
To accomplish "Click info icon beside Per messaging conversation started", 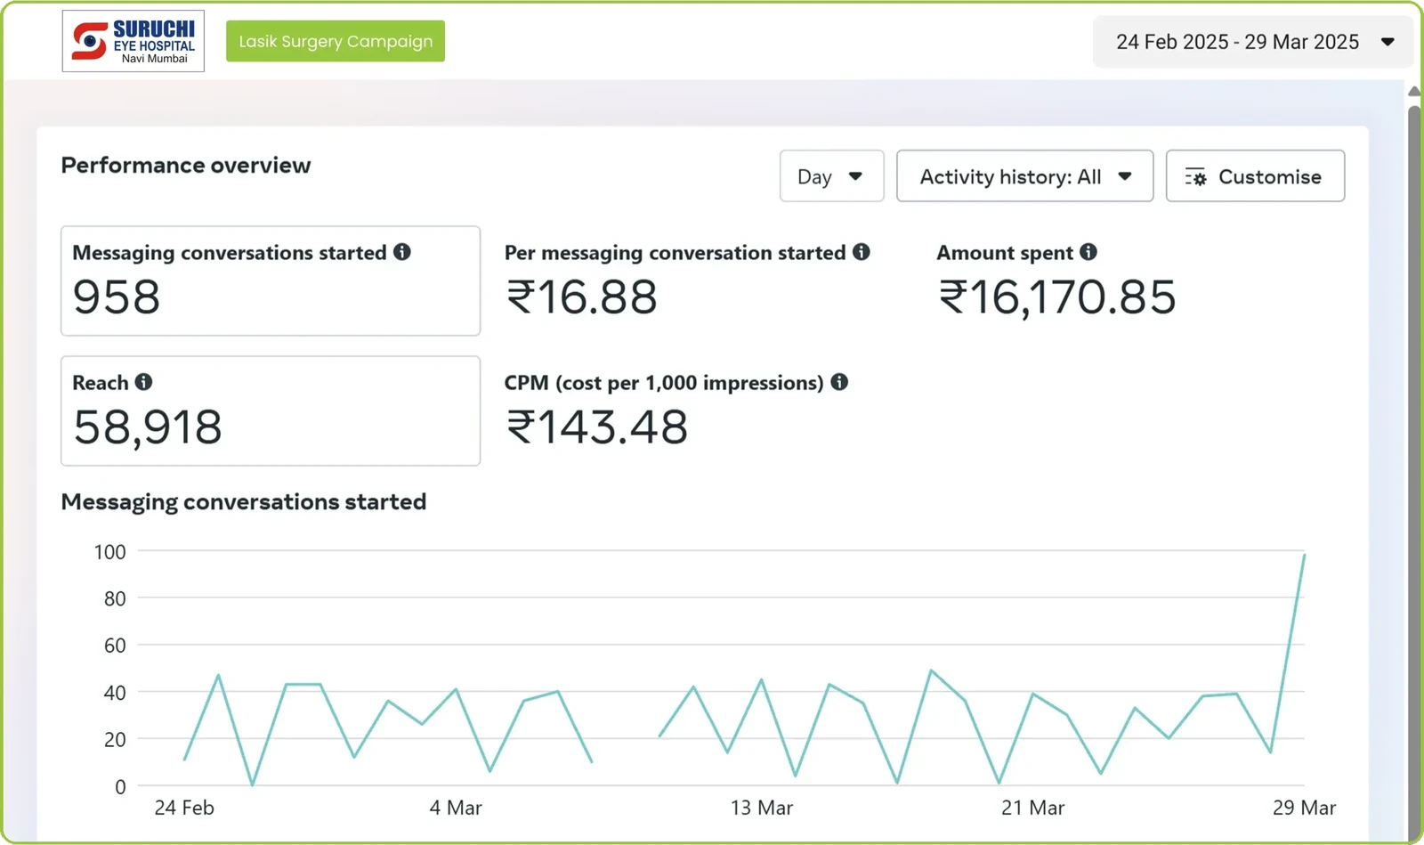I will pos(862,252).
